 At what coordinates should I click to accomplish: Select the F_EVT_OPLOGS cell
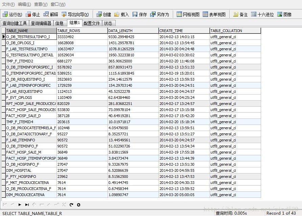(31, 98)
